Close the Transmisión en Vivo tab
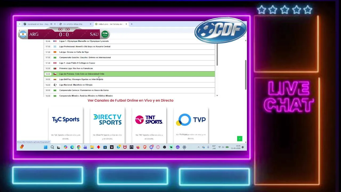 pos(55,24)
